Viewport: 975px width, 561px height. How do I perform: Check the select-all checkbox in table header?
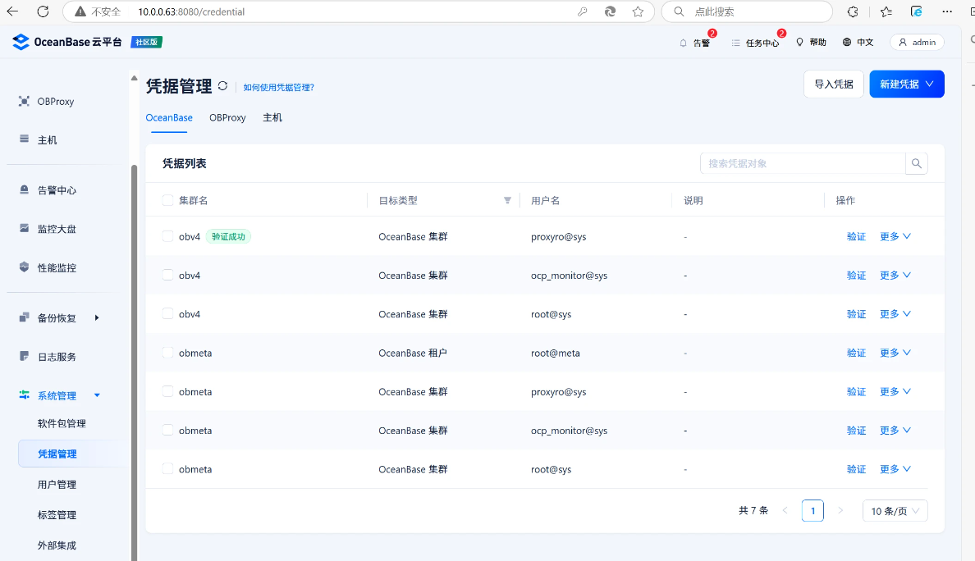point(167,201)
